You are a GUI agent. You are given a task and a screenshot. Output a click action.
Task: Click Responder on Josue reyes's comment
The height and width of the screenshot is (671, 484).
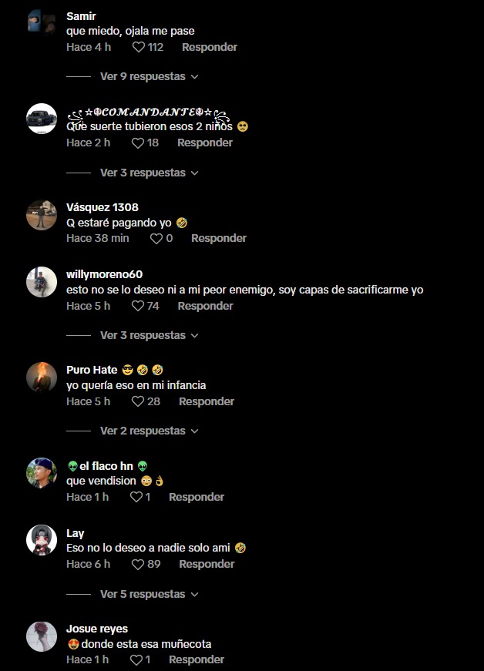coord(197,660)
